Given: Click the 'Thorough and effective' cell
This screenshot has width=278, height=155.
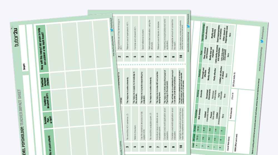Looking at the screenshot, I should (x=204, y=74).
